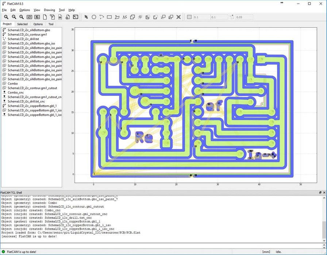Image resolution: width=327 pixels, height=255 pixels.
Task: Click the Polygon Subtraction icon
Action: pos(148,17)
